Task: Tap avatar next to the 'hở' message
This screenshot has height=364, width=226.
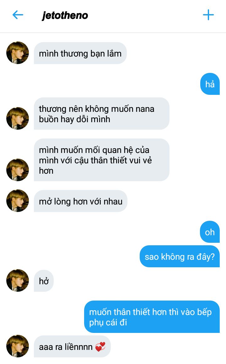Action: point(18,280)
